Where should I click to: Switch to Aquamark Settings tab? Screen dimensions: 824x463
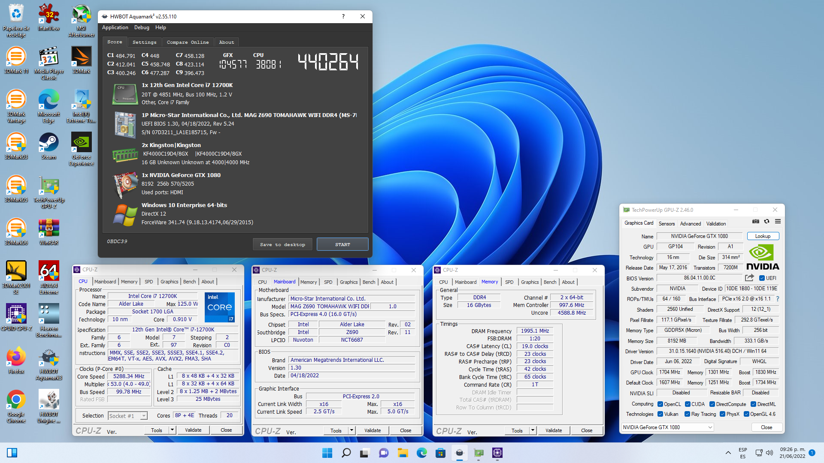click(144, 42)
